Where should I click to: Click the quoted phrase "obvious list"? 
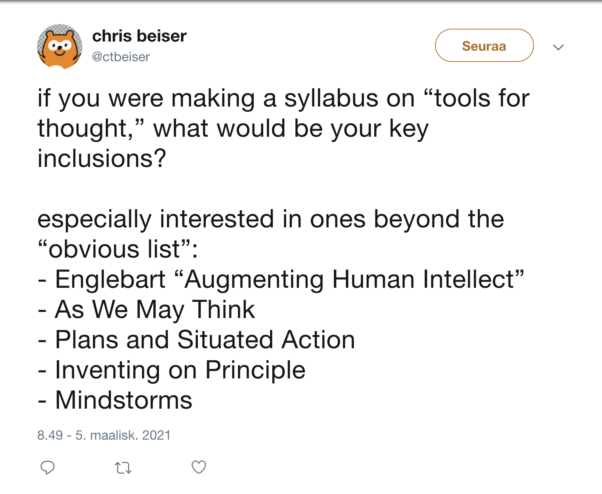point(119,249)
